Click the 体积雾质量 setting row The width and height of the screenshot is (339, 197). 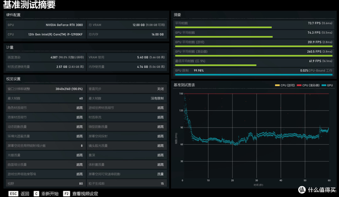click(127, 165)
